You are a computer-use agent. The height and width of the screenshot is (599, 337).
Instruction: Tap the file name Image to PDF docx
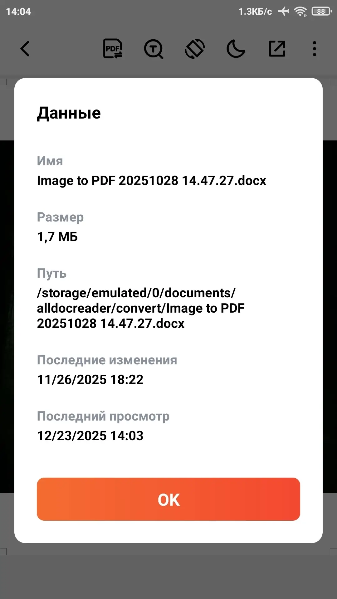(x=151, y=181)
